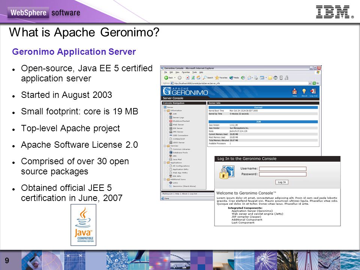This screenshot has height=270, width=360.
Task: Select CORBA/IIOP in navigation tree
Action: [177, 139]
